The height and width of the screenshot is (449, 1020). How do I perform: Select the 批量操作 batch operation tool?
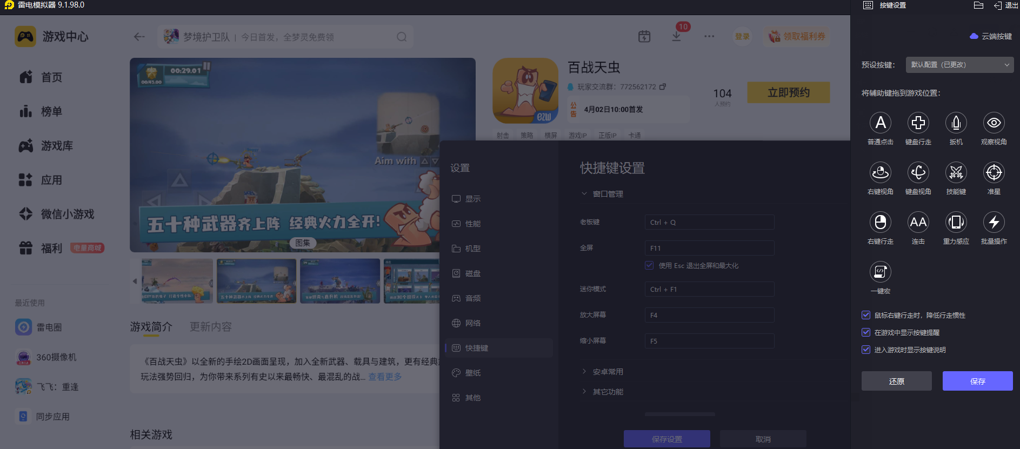(994, 222)
